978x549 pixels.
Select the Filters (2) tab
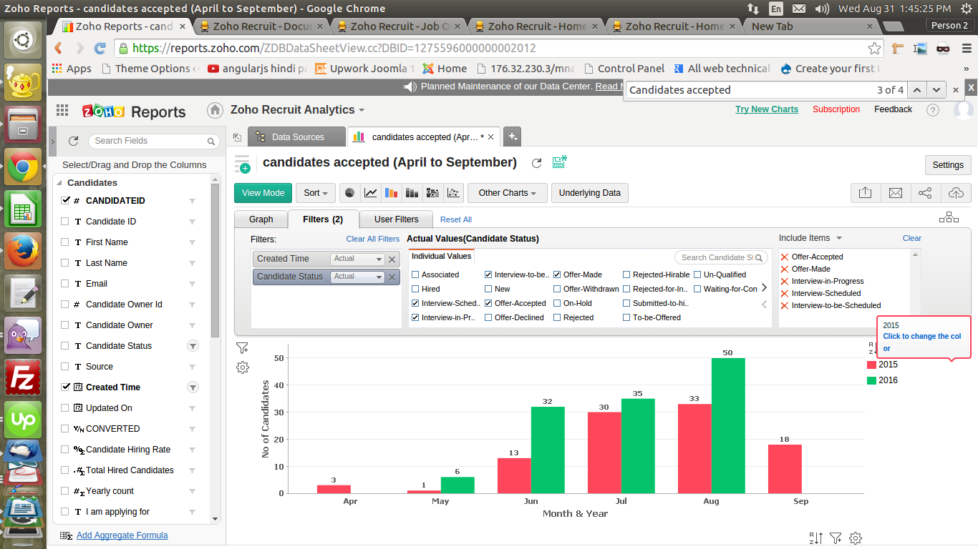pos(322,219)
